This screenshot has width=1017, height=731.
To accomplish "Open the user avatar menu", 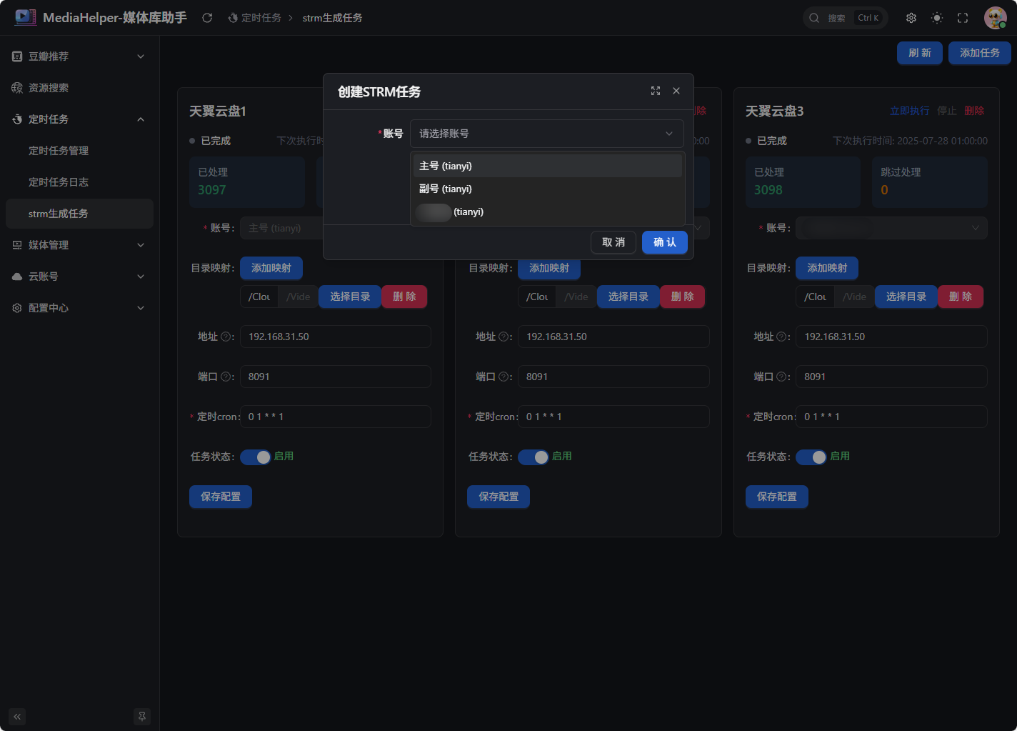I will [x=995, y=18].
